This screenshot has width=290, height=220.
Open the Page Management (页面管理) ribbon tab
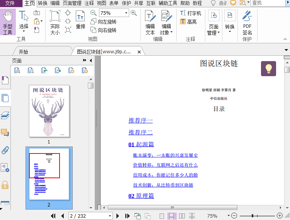pos(72,3)
